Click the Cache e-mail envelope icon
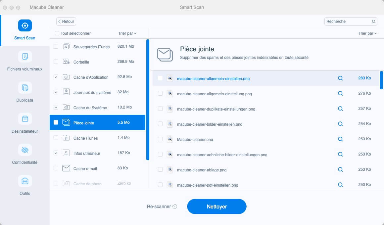 coord(66,168)
